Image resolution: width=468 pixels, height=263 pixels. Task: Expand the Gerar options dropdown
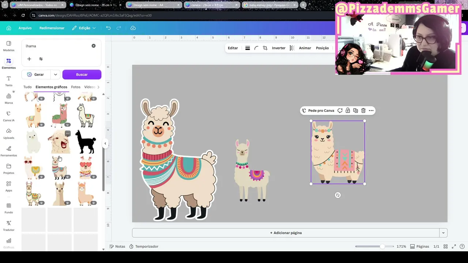click(x=56, y=75)
